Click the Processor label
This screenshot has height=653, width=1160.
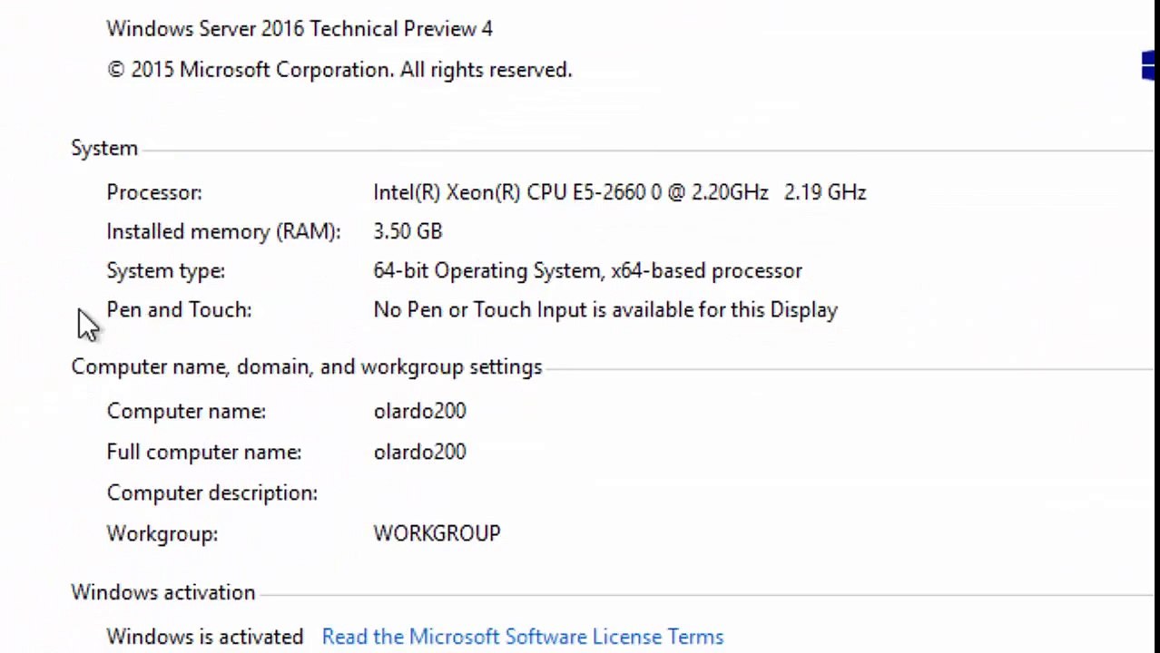pyautogui.click(x=154, y=192)
